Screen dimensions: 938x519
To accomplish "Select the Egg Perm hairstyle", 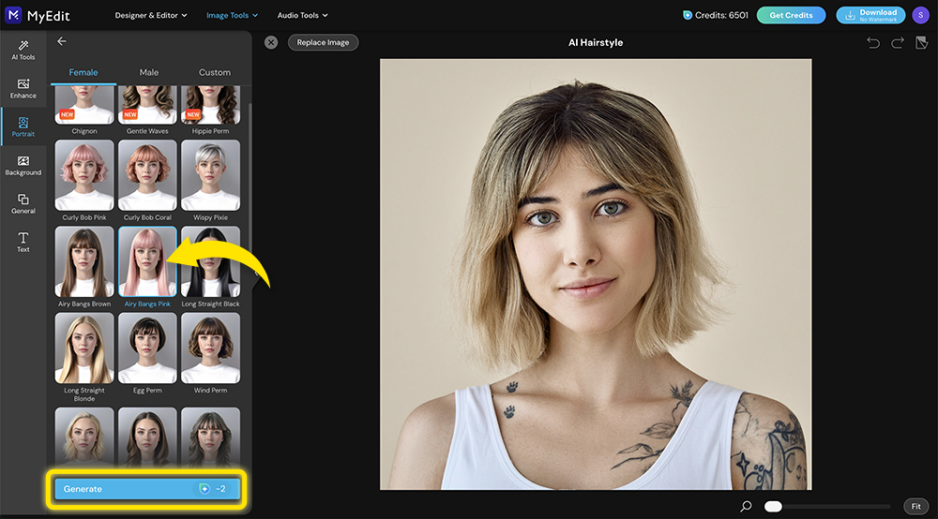I will click(147, 348).
